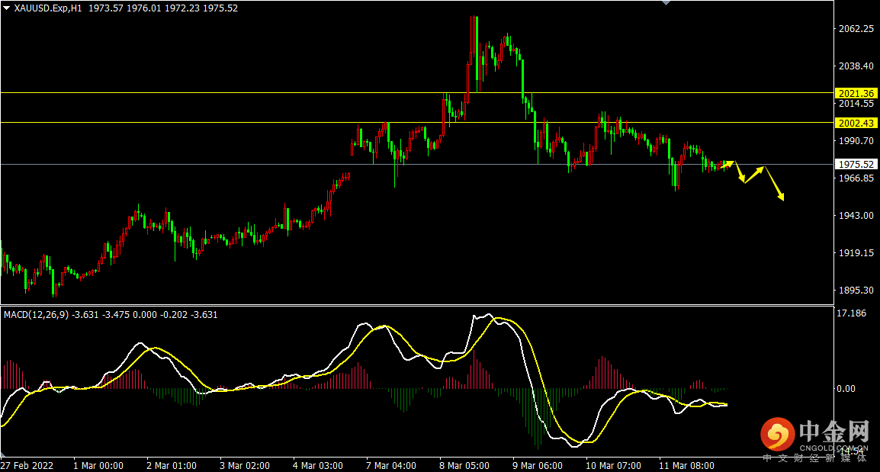The image size is (880, 472).
Task: Click the MACD(12,26,9) indicator label
Action: click(36, 315)
